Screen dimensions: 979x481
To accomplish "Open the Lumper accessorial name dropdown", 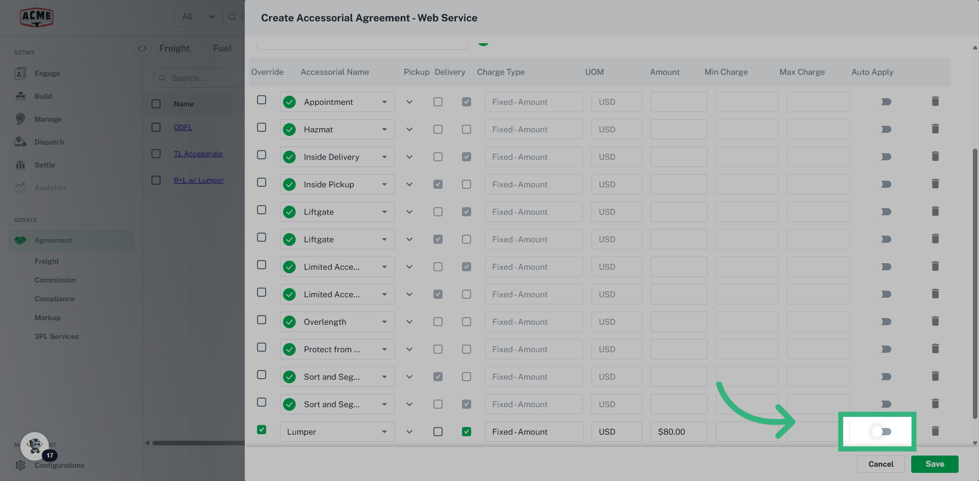I will pyautogui.click(x=384, y=432).
